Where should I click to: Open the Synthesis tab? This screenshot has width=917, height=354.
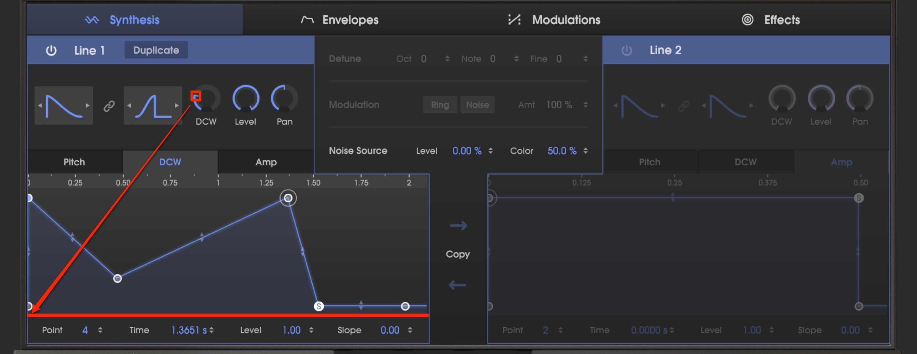click(x=135, y=20)
